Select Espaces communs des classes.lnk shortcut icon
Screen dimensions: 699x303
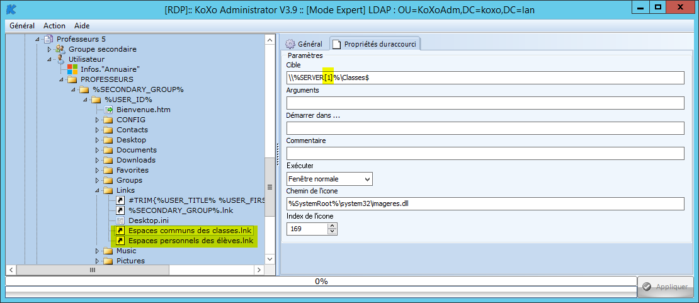tap(120, 231)
